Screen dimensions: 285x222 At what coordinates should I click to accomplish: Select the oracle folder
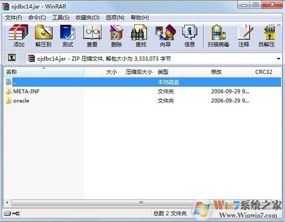(x=21, y=101)
